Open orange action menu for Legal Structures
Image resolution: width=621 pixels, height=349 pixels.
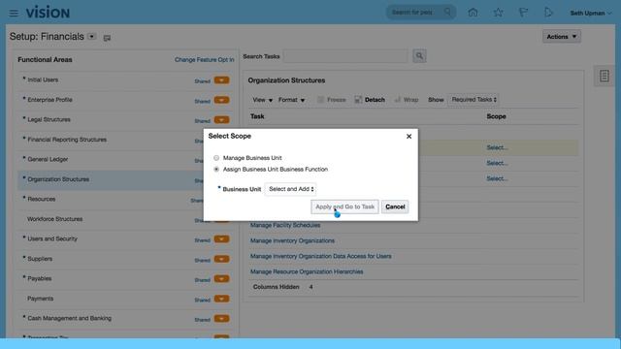click(x=222, y=120)
